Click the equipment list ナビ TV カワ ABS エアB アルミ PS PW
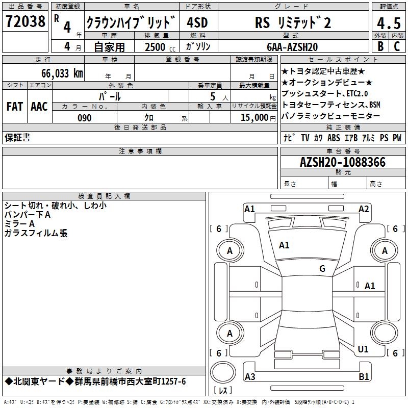The image size is (408, 408). pyautogui.click(x=343, y=138)
